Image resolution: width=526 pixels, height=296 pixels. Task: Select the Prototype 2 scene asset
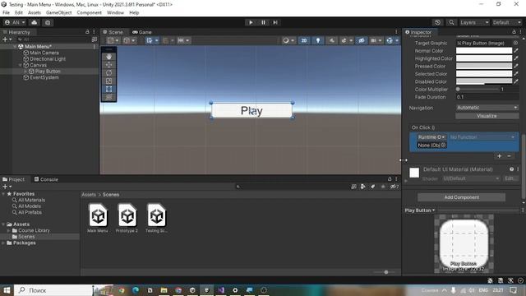(x=127, y=218)
